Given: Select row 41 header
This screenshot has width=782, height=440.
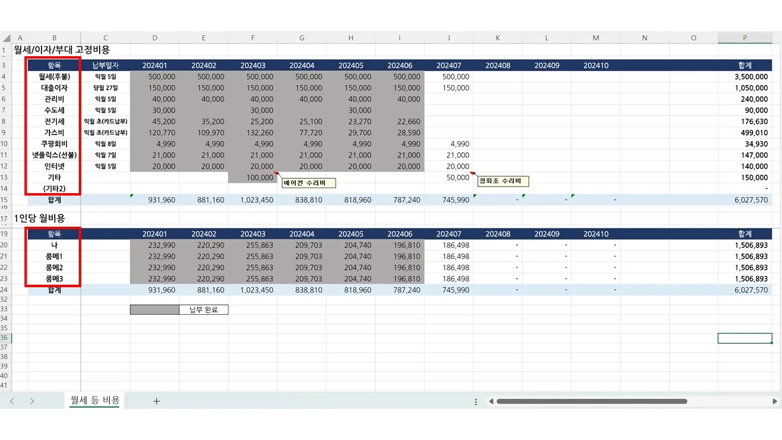Looking at the screenshot, I should tap(6, 386).
